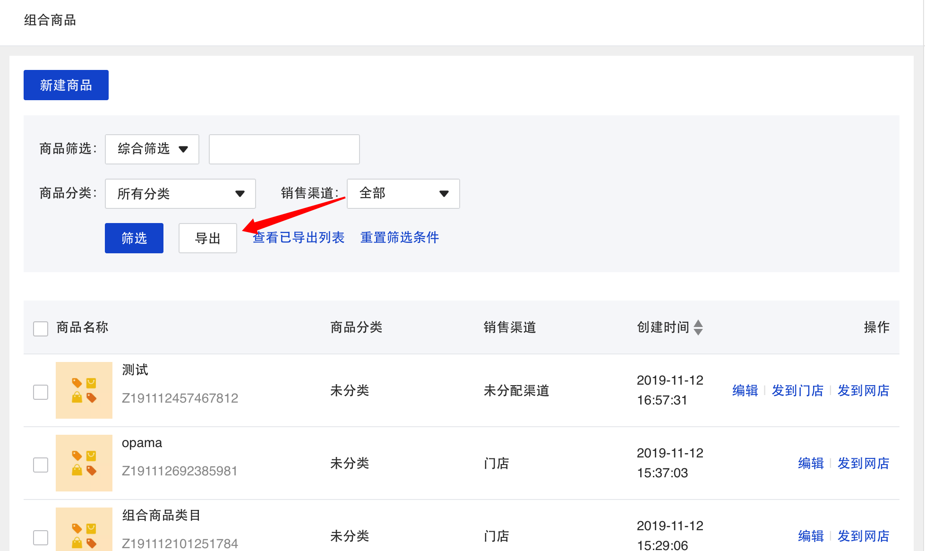Click 发到网店 for the 组合商品类目 product
Viewport: 925px width, 551px height.
pyautogui.click(x=864, y=536)
